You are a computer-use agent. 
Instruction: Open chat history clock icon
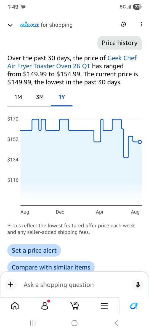123,25
